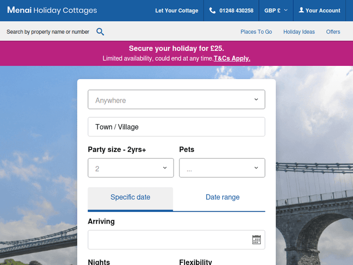Go to Places To Go

coord(256,32)
